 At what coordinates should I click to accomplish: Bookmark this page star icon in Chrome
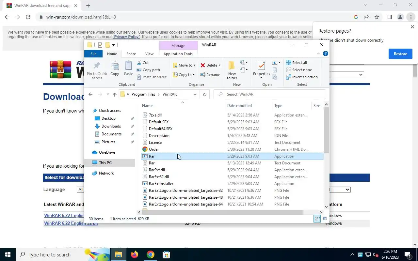pyautogui.click(x=377, y=17)
